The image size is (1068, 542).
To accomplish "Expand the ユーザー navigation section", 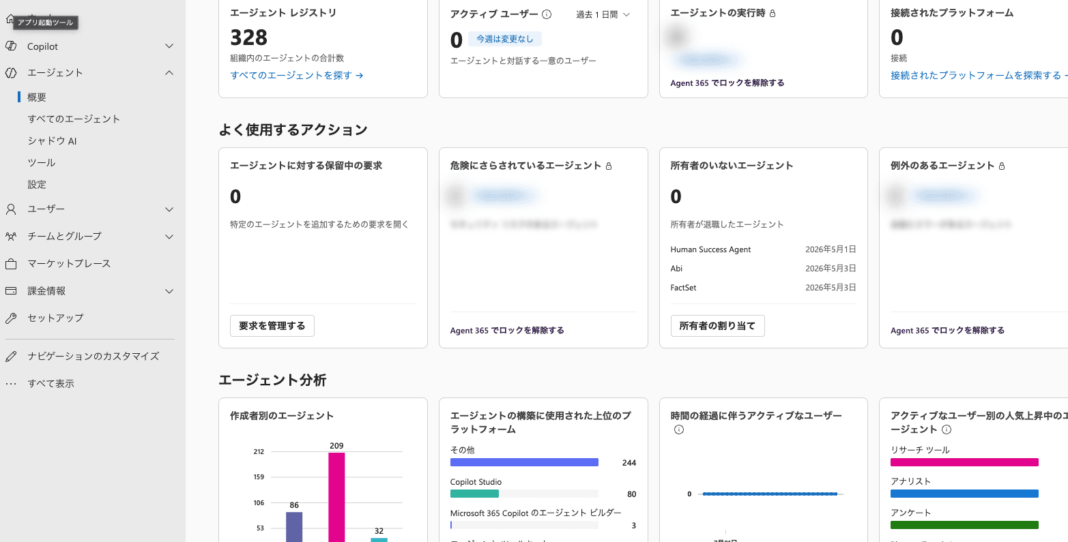I will pyautogui.click(x=169, y=209).
